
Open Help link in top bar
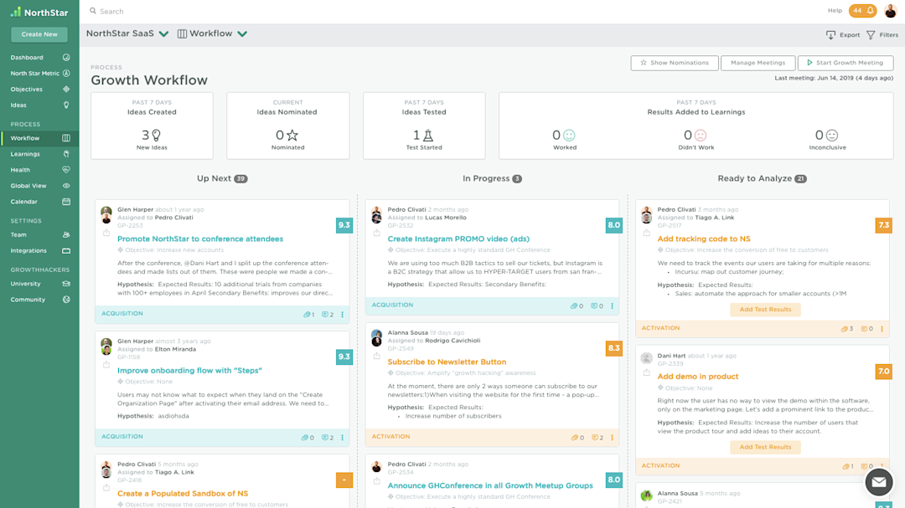point(835,10)
